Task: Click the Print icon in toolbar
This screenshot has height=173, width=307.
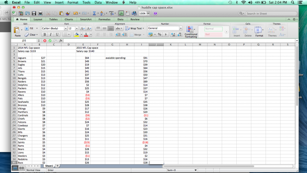Action: pos(40,13)
